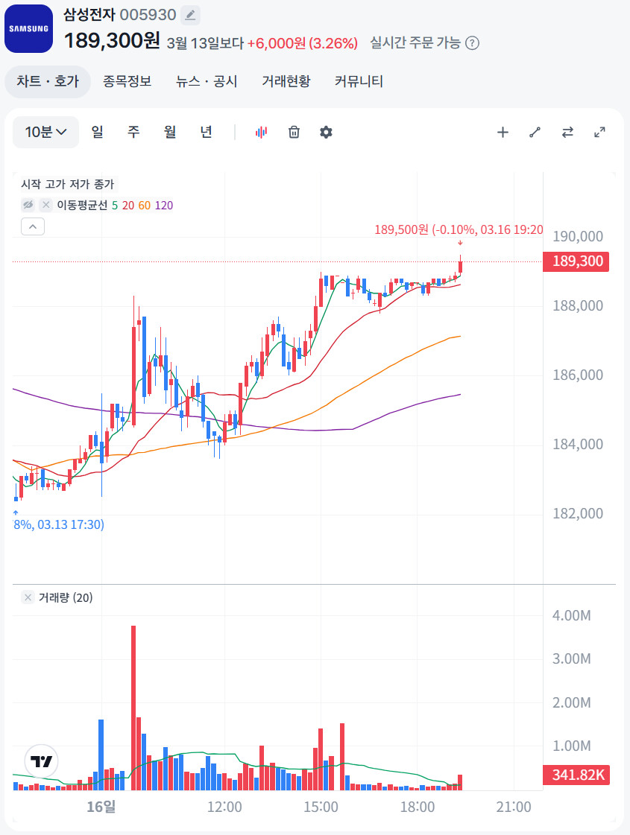Screen dimensions: 630x835
Task: Remove the 거래량 (20) volume indicator
Action: (x=28, y=597)
